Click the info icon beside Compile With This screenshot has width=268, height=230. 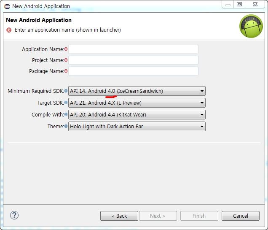[66, 114]
